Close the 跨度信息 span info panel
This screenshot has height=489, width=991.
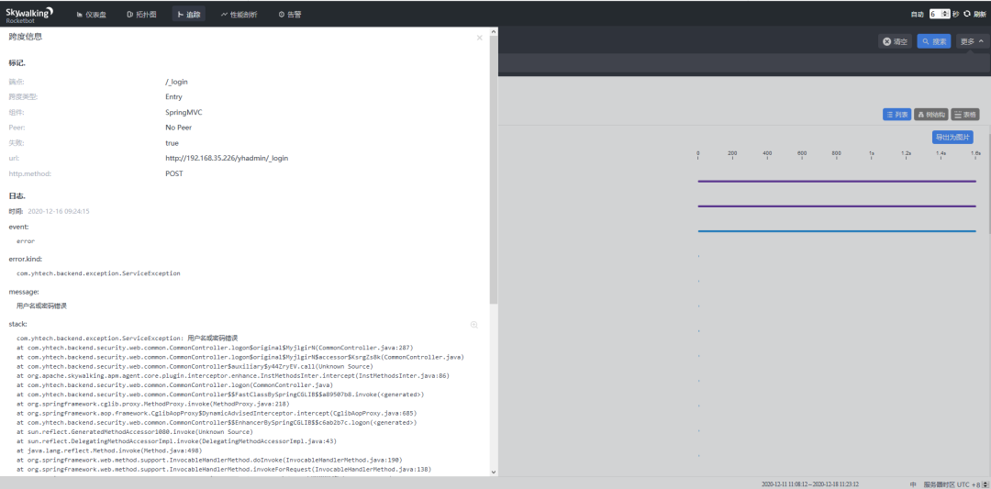pos(479,38)
